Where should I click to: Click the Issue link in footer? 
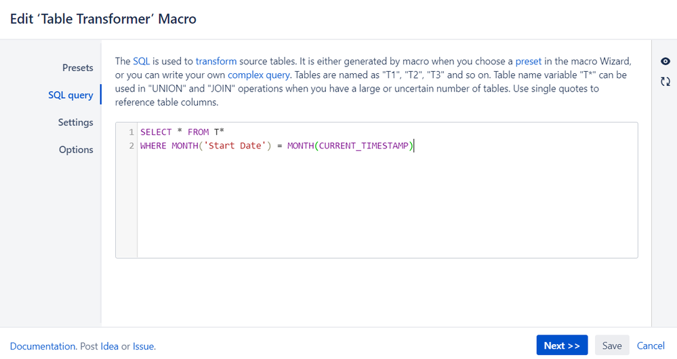click(143, 346)
